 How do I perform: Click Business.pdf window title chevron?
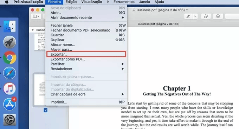(187, 10)
